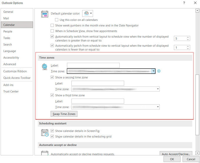Toggle Show a second time zone
200x163 pixels.
point(52,77)
